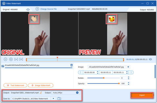Select the heart-eyes emoji watermark in preview
Viewport: 157px width, 103px height.
pos(111,19)
